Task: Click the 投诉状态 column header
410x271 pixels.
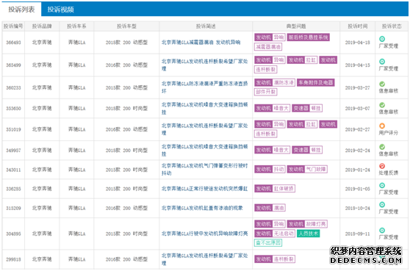Action: tap(392, 26)
